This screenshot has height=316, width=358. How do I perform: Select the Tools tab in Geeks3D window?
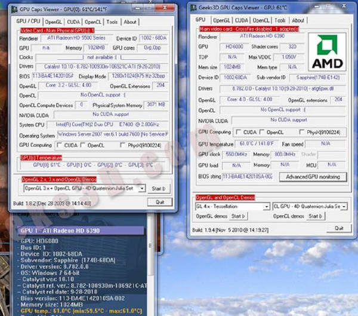coord(280,20)
